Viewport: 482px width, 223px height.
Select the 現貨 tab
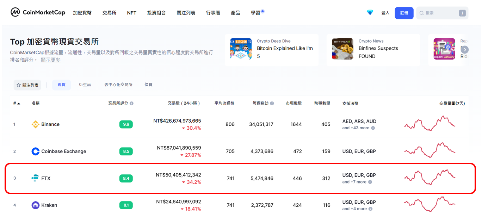point(62,85)
